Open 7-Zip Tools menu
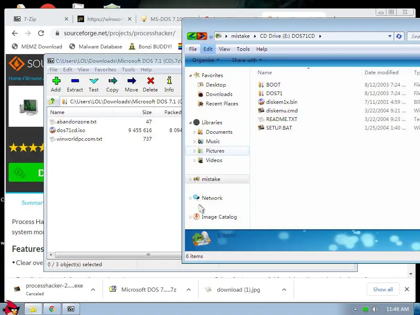The image size is (420, 315). pyautogui.click(x=128, y=70)
